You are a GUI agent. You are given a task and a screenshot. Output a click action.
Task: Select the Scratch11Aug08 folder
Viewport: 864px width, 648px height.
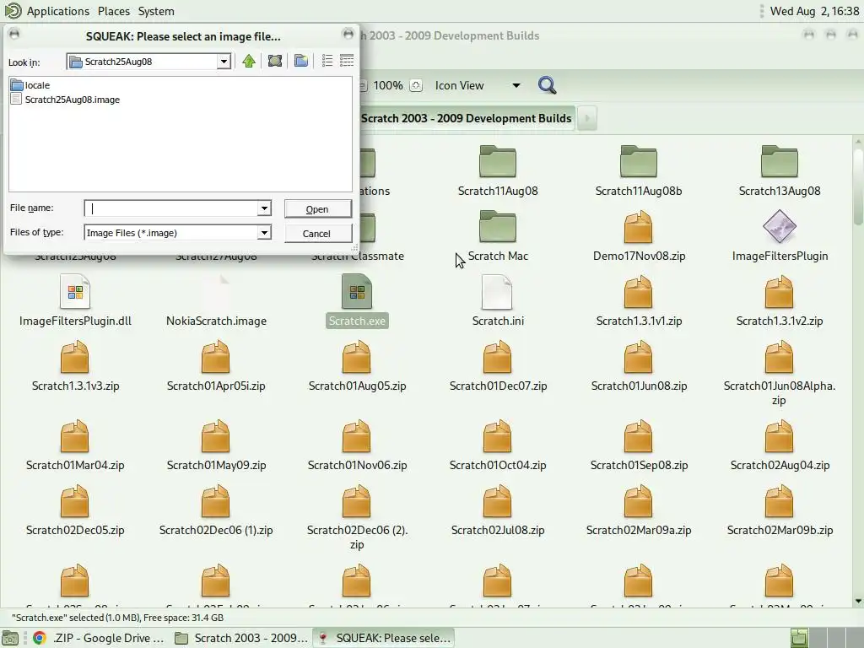[x=498, y=170]
